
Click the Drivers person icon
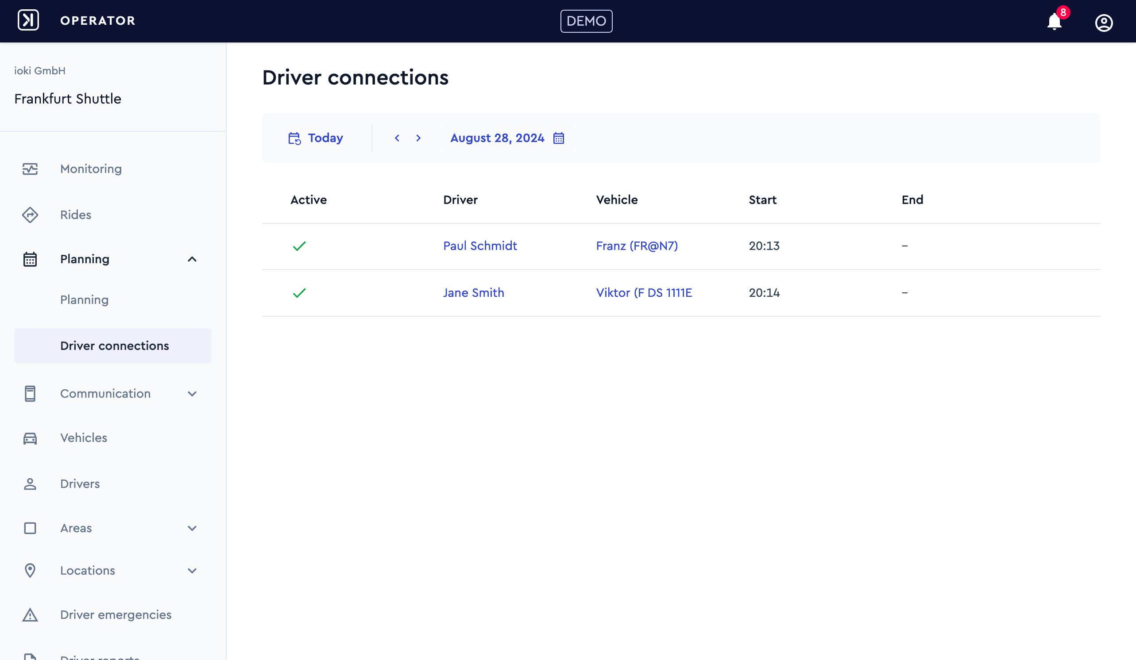(x=30, y=484)
